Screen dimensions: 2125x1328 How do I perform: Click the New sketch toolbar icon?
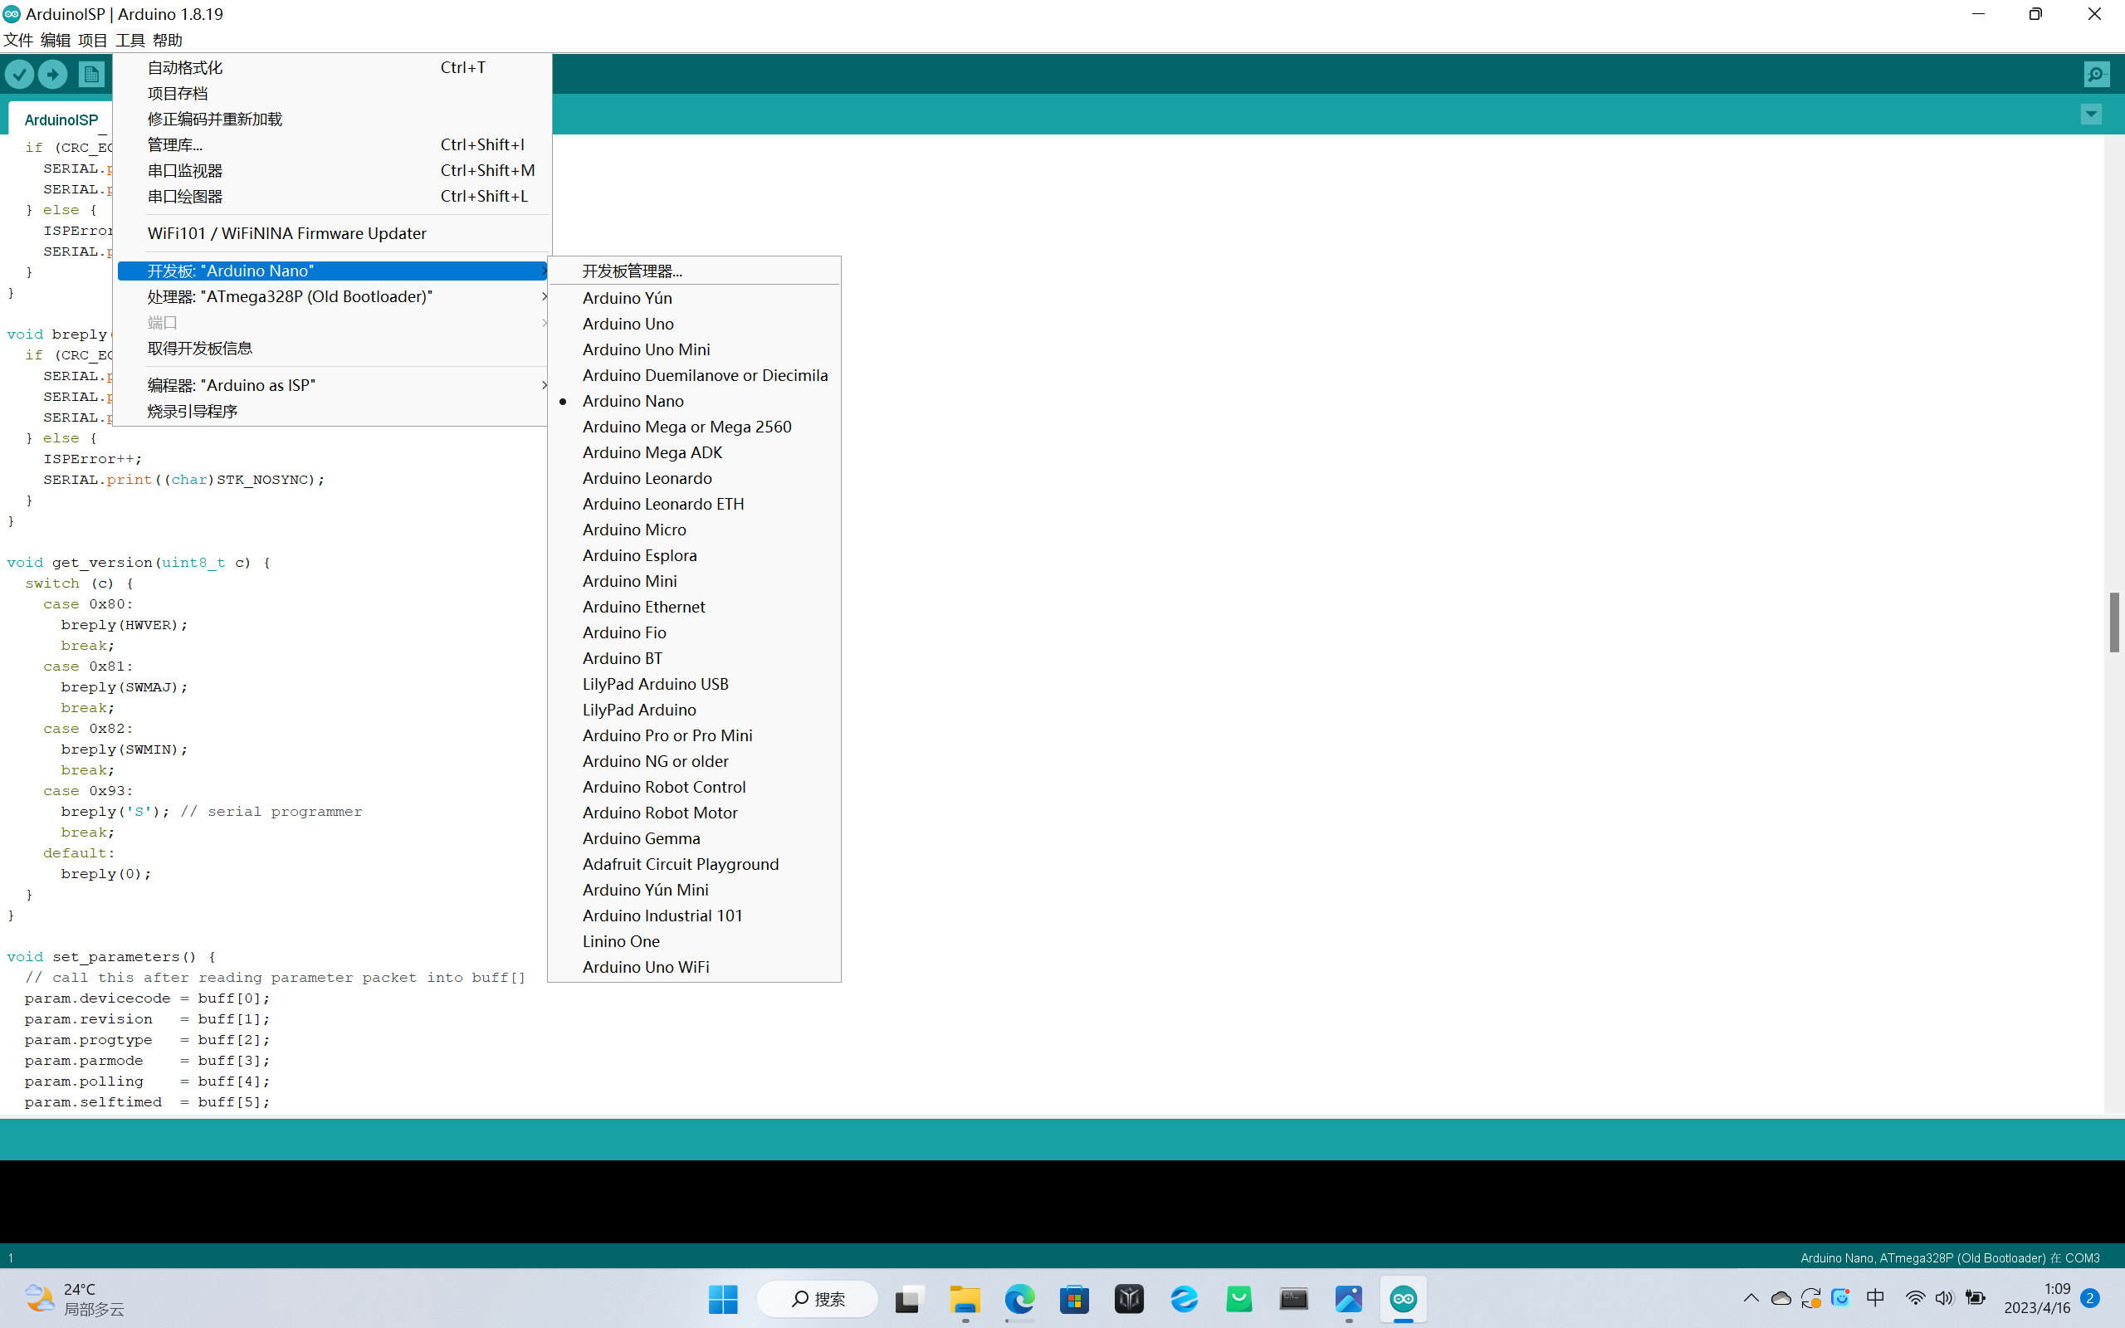coord(91,75)
